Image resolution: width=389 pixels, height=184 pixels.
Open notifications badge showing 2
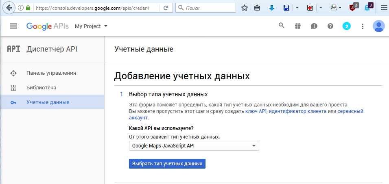point(347,26)
